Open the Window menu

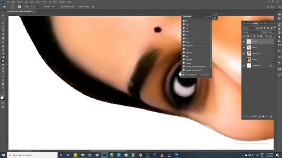(x=62, y=2)
